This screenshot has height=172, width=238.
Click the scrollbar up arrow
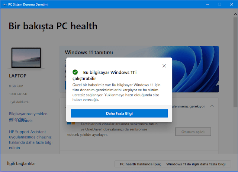click(235, 14)
